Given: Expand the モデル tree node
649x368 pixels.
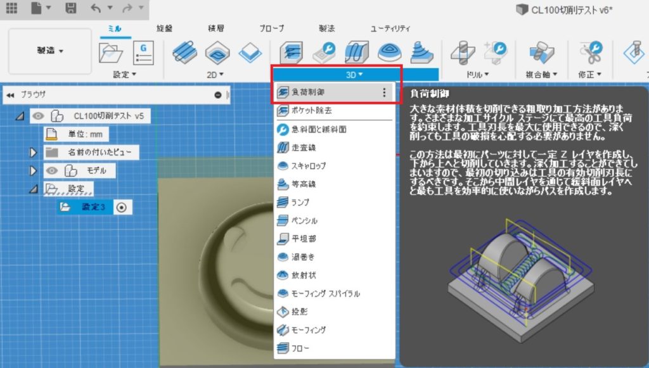Looking at the screenshot, I should click(x=33, y=171).
